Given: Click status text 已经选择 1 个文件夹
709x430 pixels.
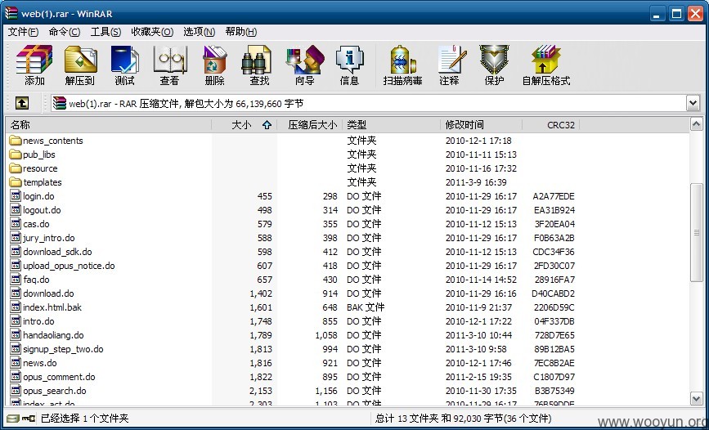Looking at the screenshot, I should click(x=84, y=419).
